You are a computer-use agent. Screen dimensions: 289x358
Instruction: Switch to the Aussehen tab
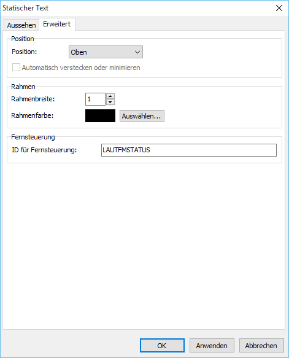[21, 25]
